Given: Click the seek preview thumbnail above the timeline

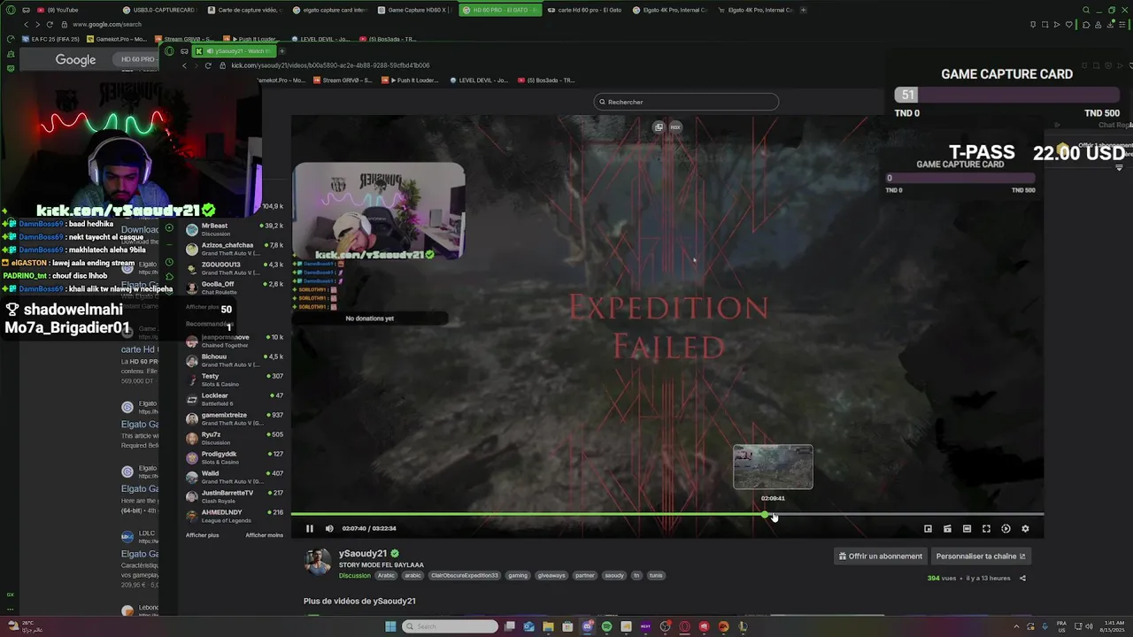Looking at the screenshot, I should click(x=773, y=466).
